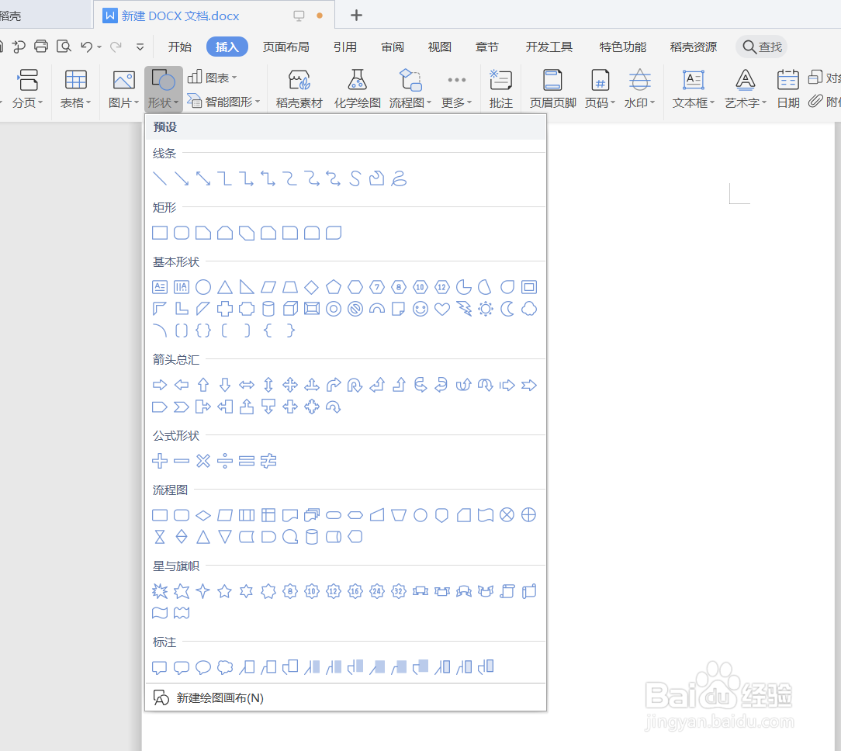The height and width of the screenshot is (751, 841).
Task: Pick the smiley face shape
Action: click(x=420, y=309)
